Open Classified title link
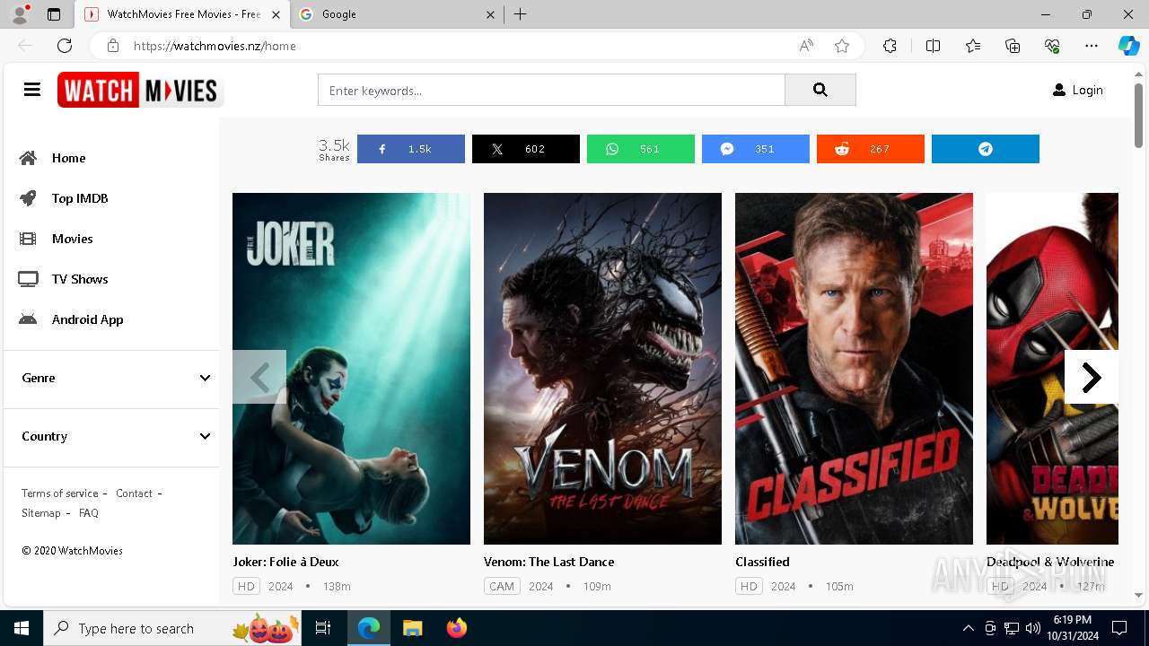 coord(762,562)
